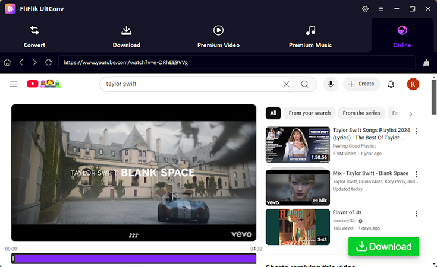Select the From your search chip
This screenshot has height=267, width=437.
coord(310,113)
